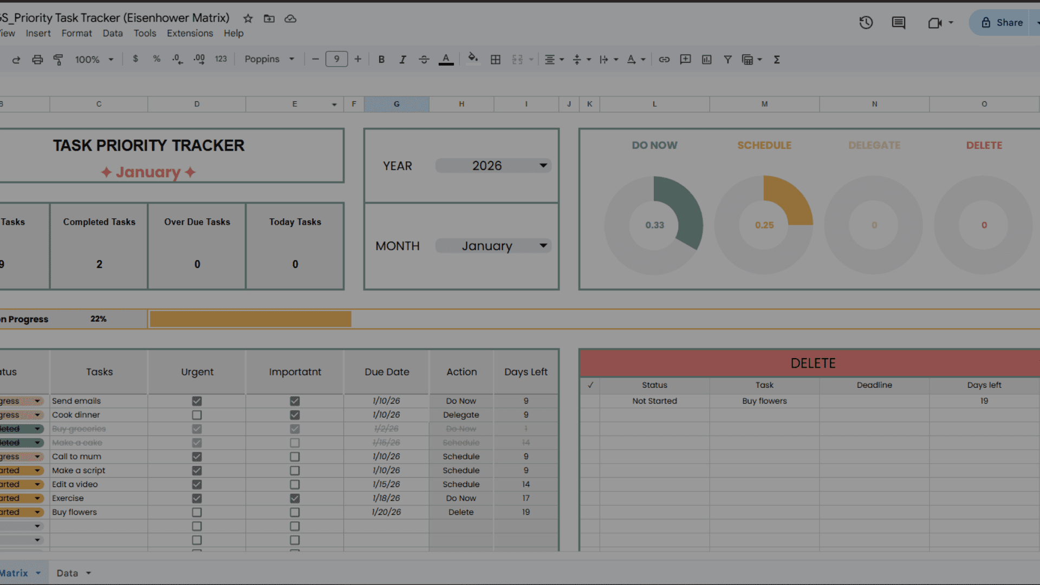Open the Insert menu
The image size is (1040, 585).
pyautogui.click(x=38, y=33)
